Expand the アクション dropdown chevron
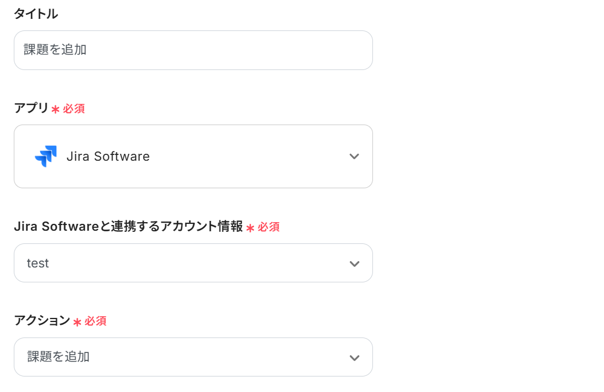The width and height of the screenshot is (604, 392). pos(355,356)
